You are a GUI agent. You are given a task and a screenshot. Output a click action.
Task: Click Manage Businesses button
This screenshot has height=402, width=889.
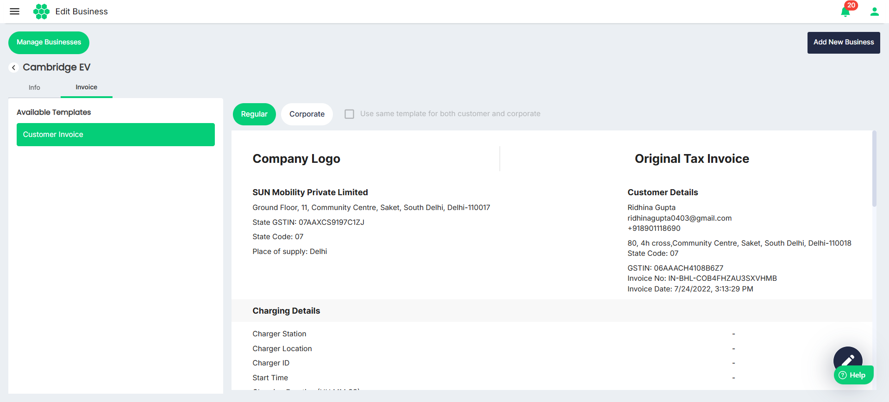click(49, 43)
